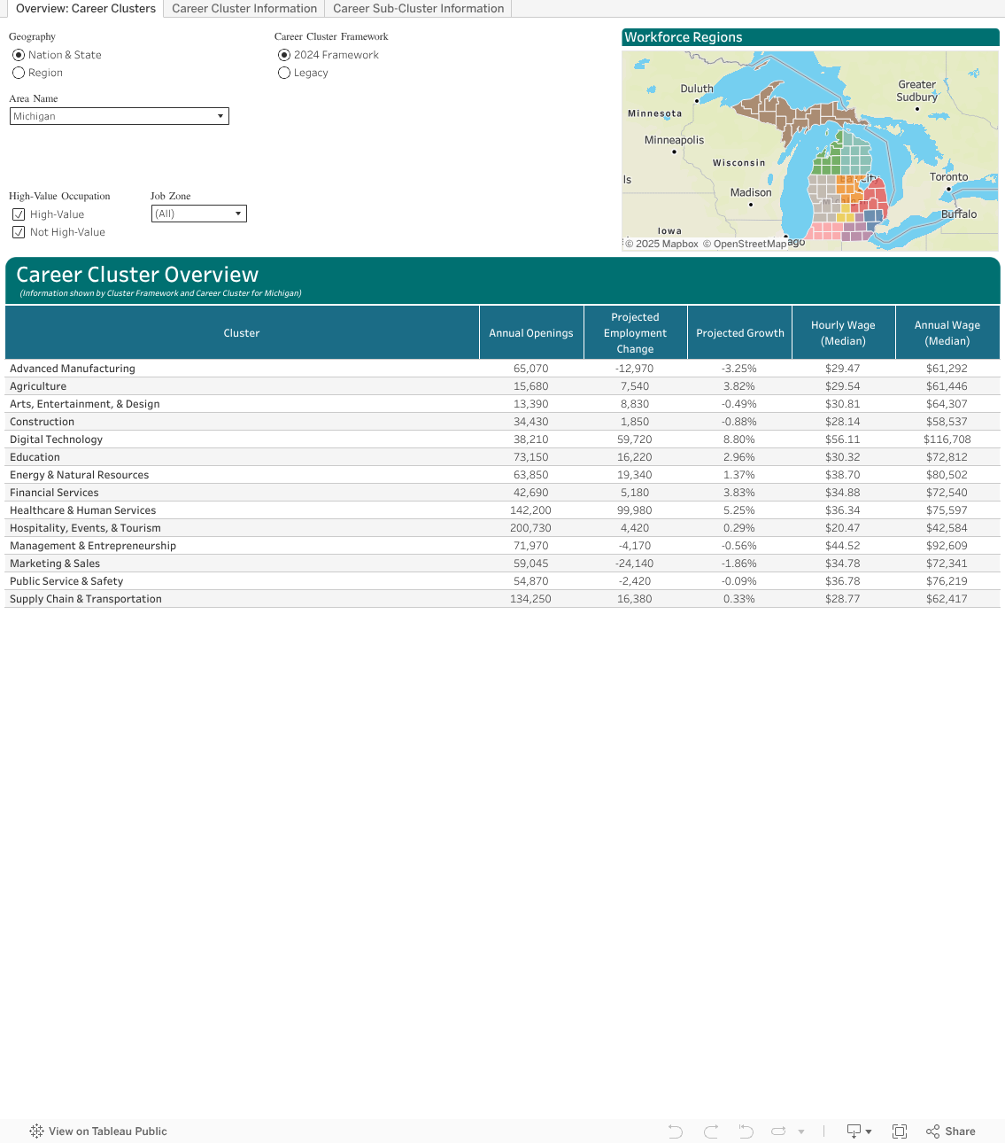
Task: Open the download icon menu
Action: point(859,1131)
